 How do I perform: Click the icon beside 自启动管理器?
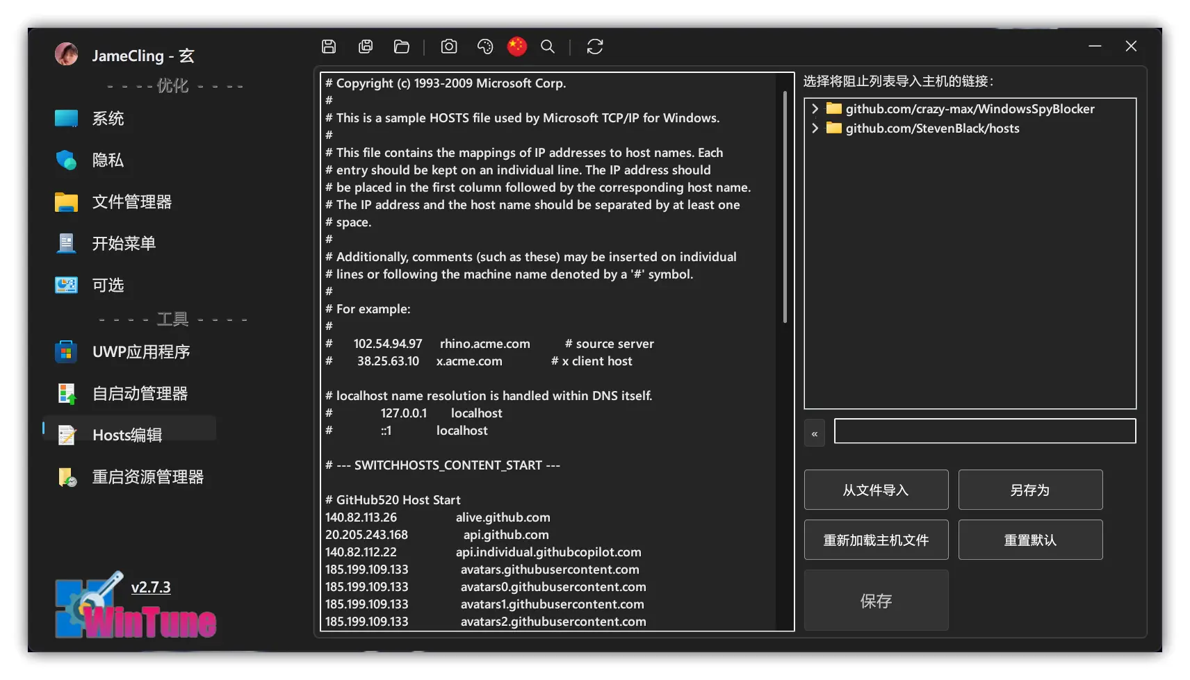pos(66,393)
